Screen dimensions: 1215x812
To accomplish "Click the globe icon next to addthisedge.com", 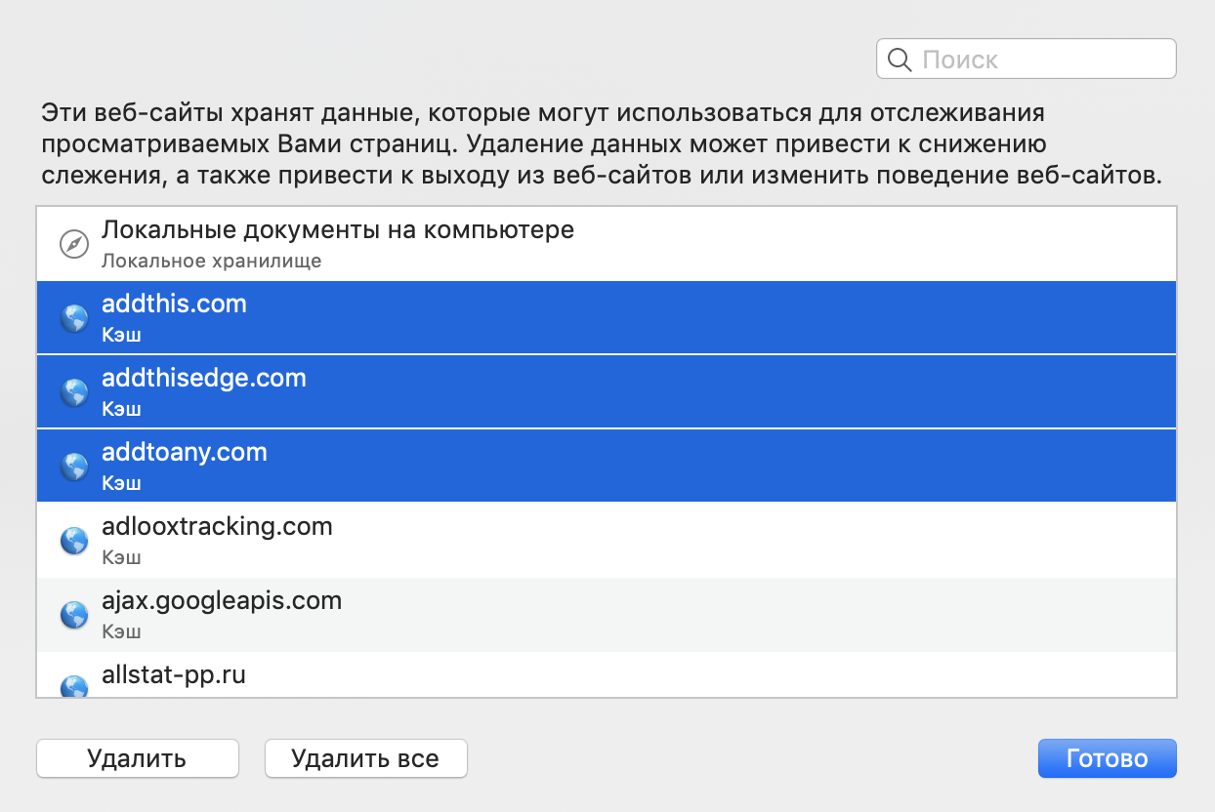I will point(74,392).
